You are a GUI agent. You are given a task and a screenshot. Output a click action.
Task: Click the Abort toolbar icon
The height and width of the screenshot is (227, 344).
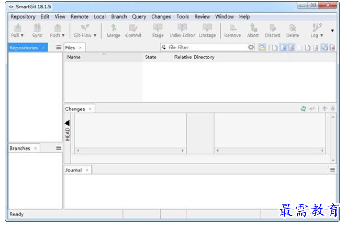click(253, 28)
